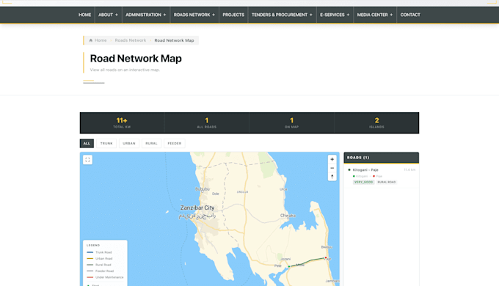Open Tenders & Procurement menu item
The height and width of the screenshot is (286, 499).
tap(280, 15)
